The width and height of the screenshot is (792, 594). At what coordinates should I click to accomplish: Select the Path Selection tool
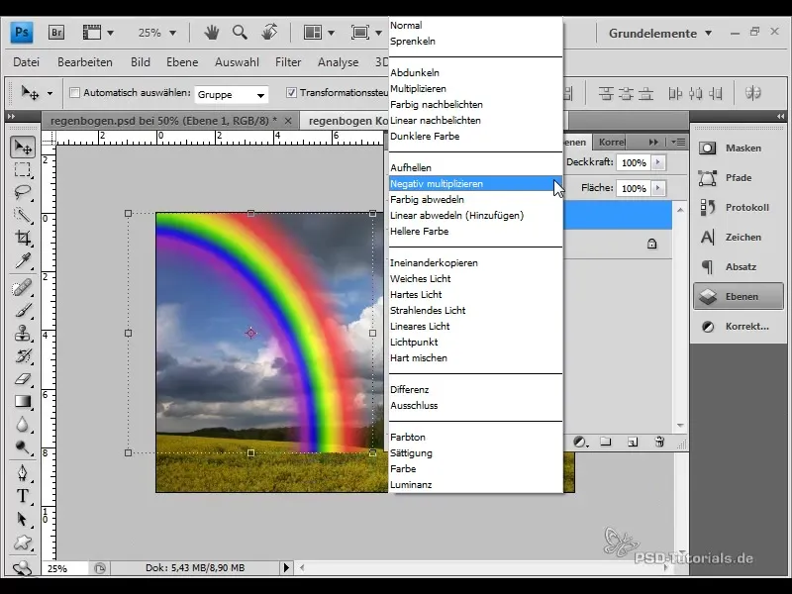[x=23, y=519]
